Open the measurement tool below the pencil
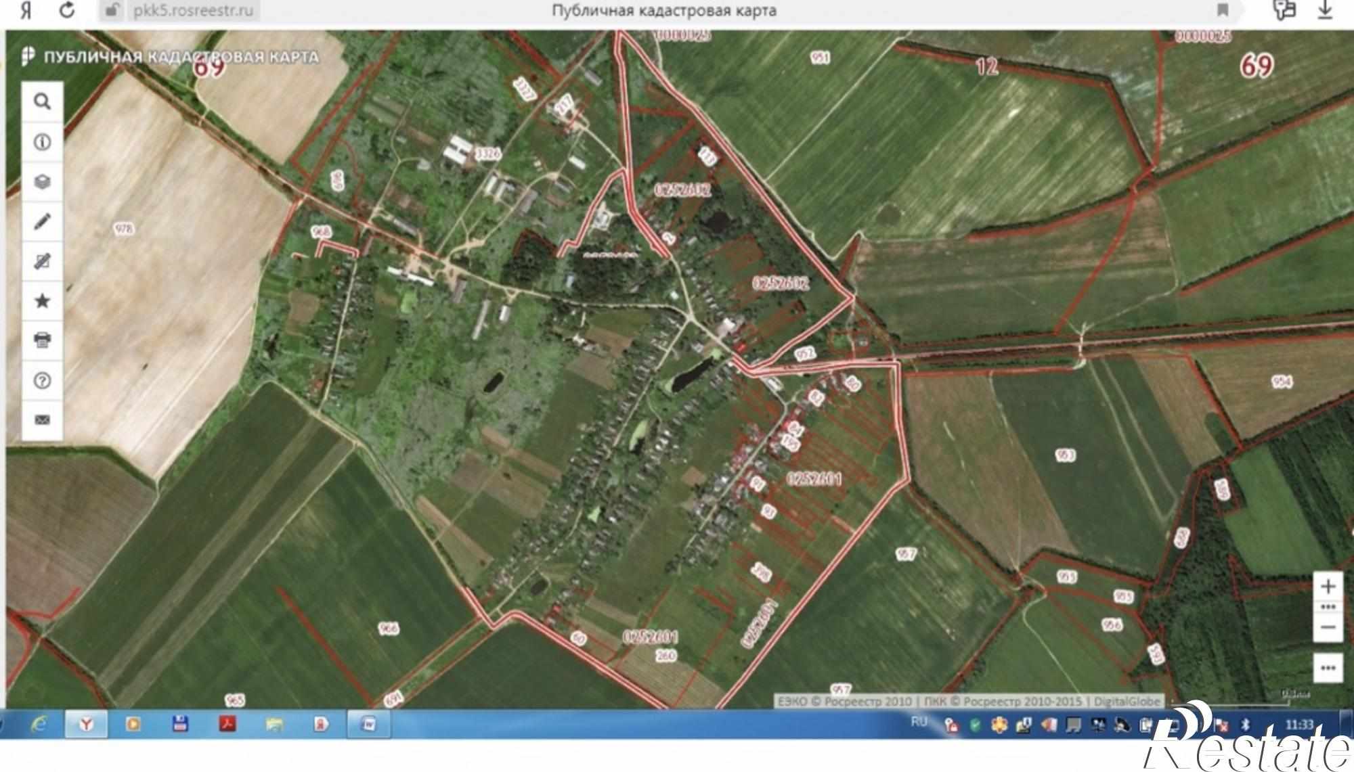The width and height of the screenshot is (1354, 772). pyautogui.click(x=42, y=261)
